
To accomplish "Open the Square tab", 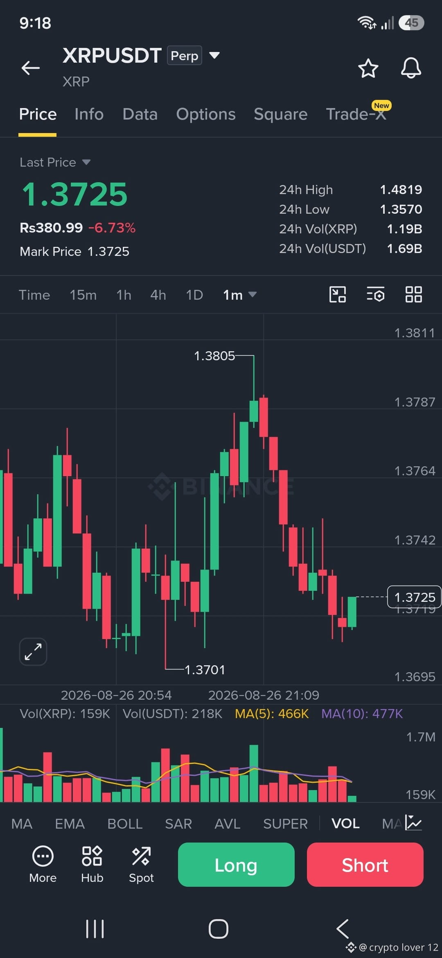I will (280, 114).
